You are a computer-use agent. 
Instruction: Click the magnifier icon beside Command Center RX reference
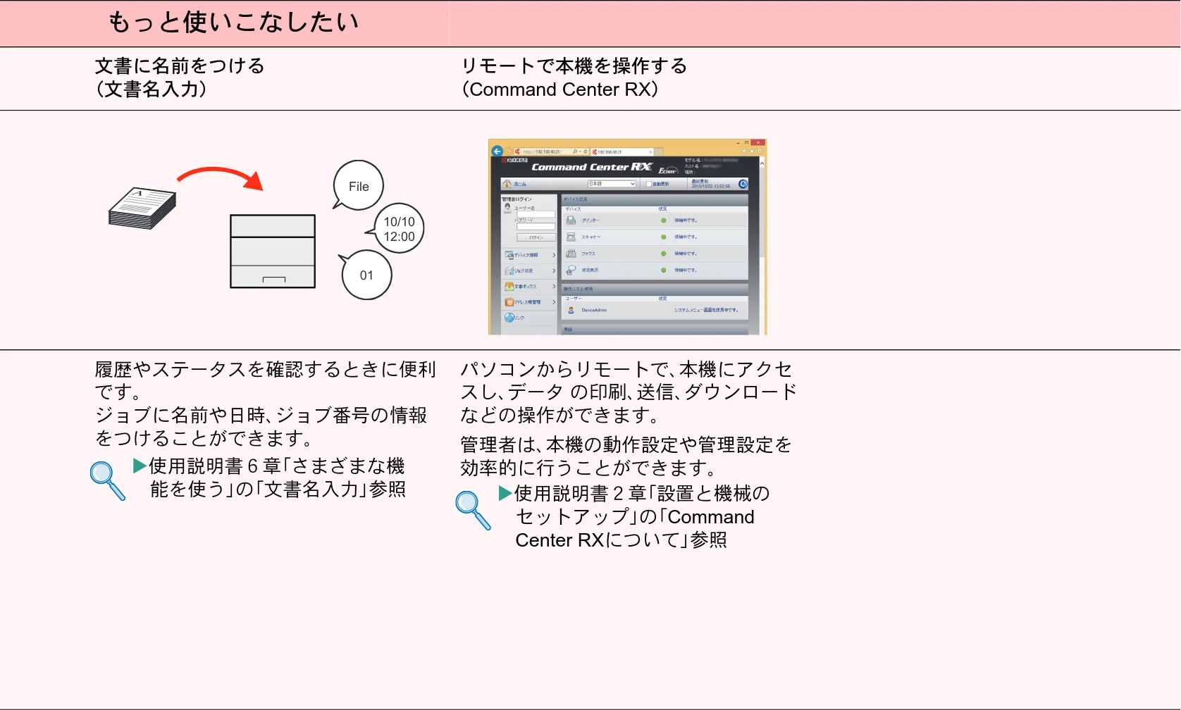pos(473,510)
